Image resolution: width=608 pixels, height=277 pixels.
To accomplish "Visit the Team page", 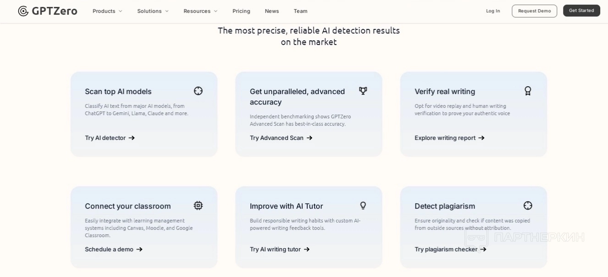I will coord(300,11).
